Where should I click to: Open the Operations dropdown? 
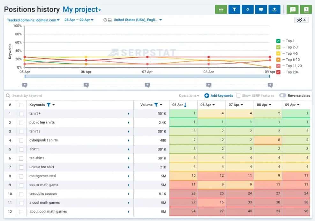tap(189, 95)
